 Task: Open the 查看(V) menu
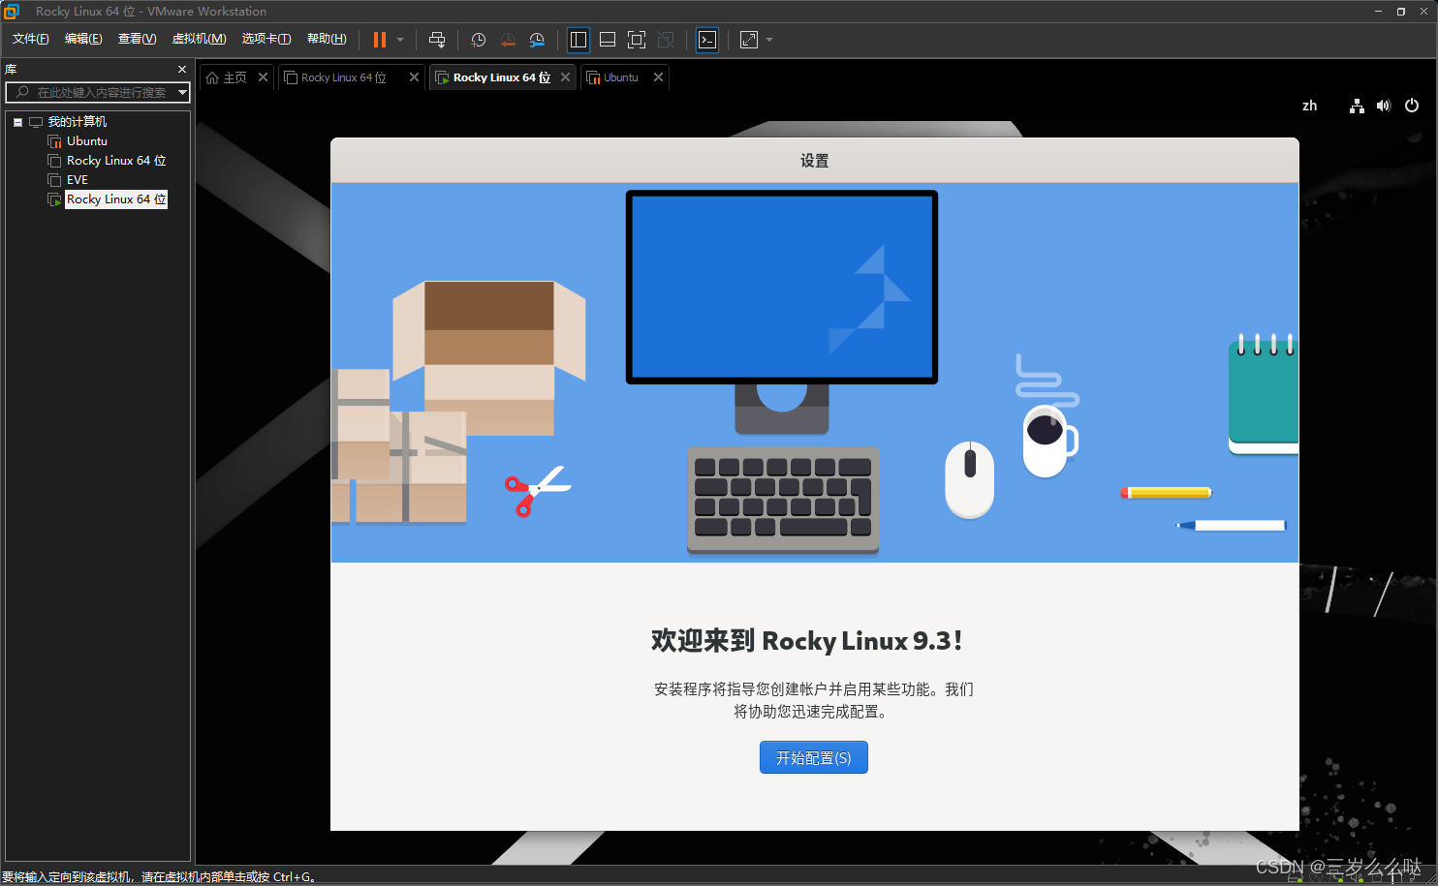pos(137,39)
